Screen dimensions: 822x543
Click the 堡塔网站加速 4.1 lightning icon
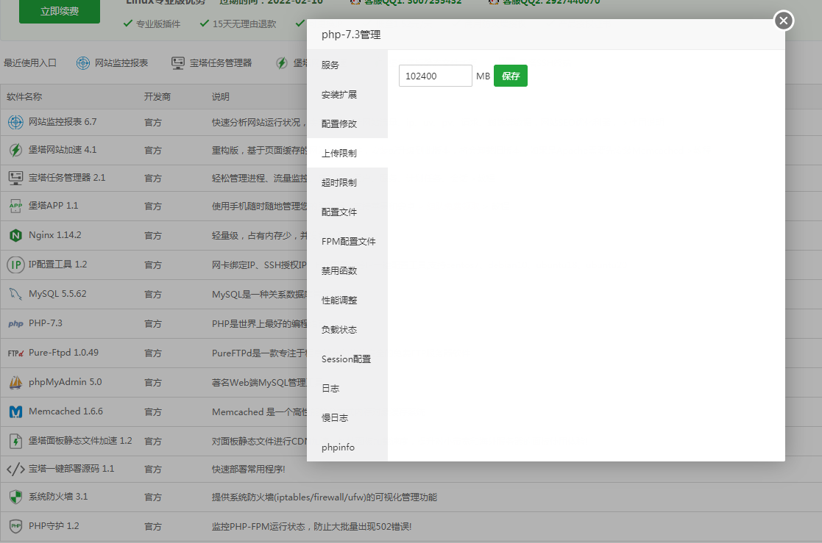[15, 151]
